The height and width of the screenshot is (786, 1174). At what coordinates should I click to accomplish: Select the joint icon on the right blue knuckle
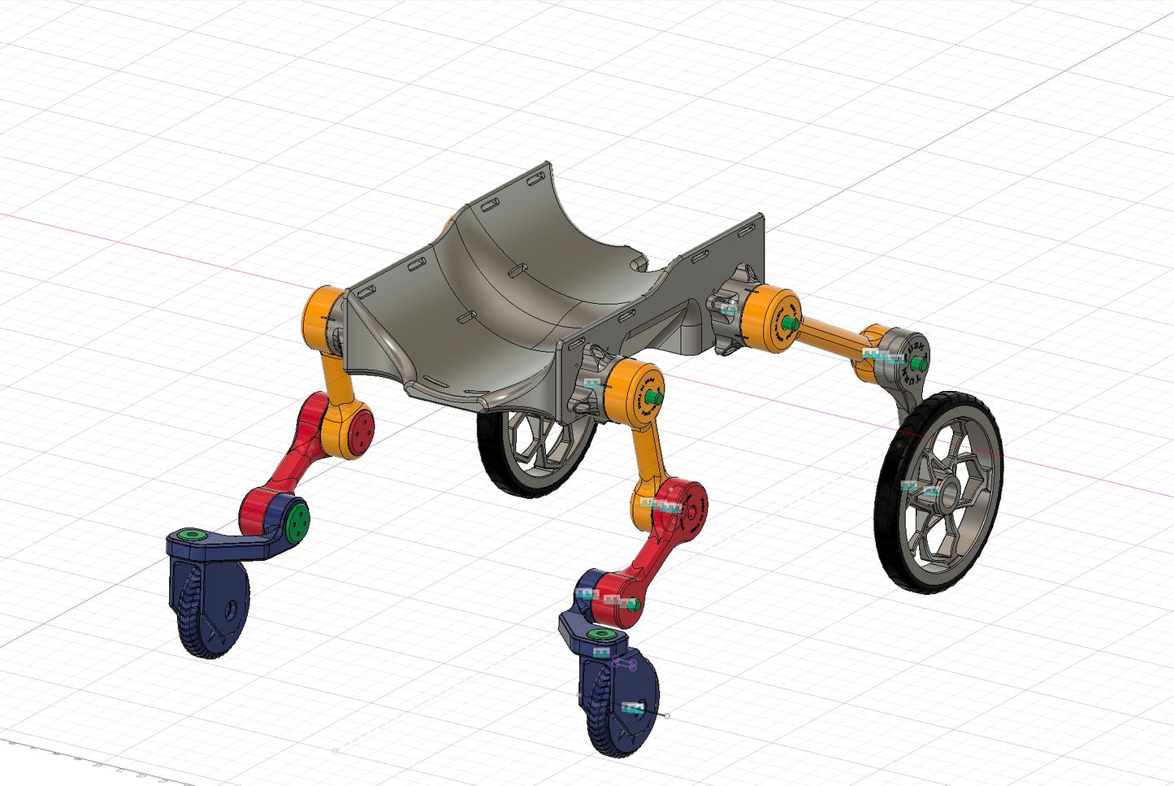point(587,595)
